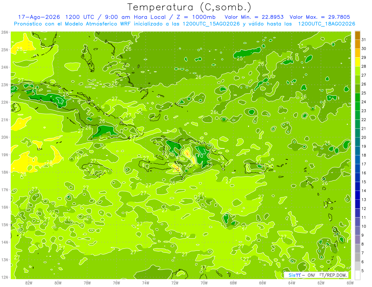Click the longitude axis label '78W'
The image size is (372, 287).
(87, 283)
